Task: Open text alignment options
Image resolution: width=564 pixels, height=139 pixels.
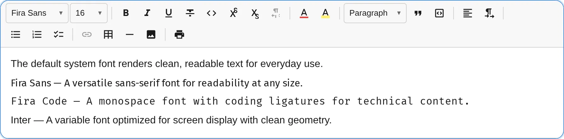Action: [468, 13]
